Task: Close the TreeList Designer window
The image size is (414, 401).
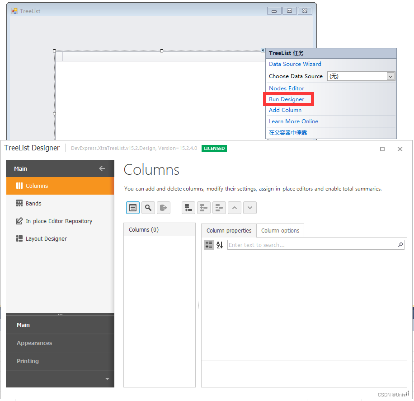Action: 400,149
